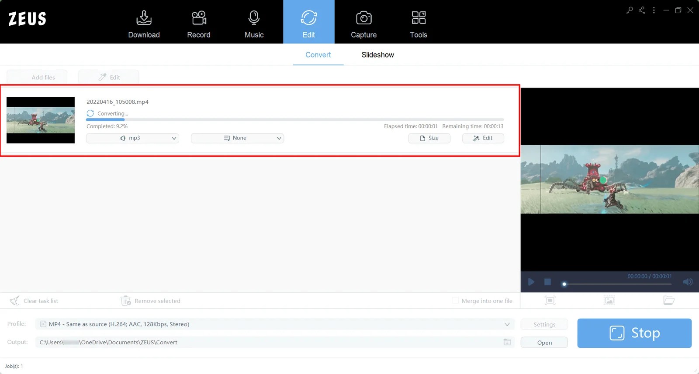Open the mp3 audio track dropdown

pos(132,138)
